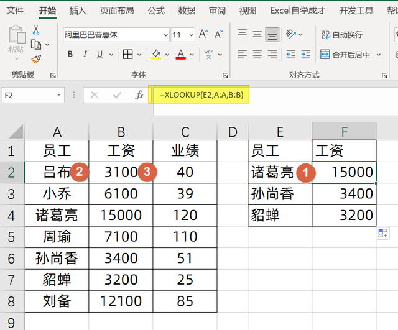Toggle Underline formatting
This screenshot has width=398, height=330.
99,54
